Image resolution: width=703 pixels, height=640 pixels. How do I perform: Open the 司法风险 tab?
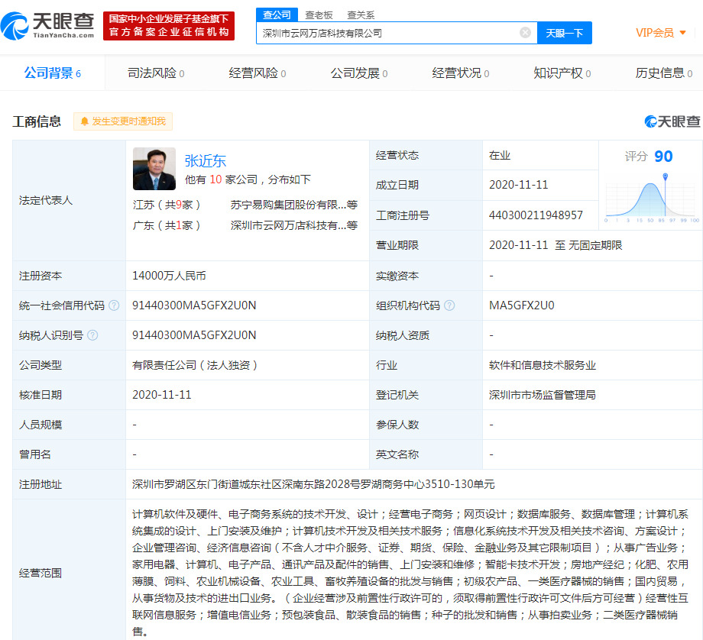pos(156,73)
